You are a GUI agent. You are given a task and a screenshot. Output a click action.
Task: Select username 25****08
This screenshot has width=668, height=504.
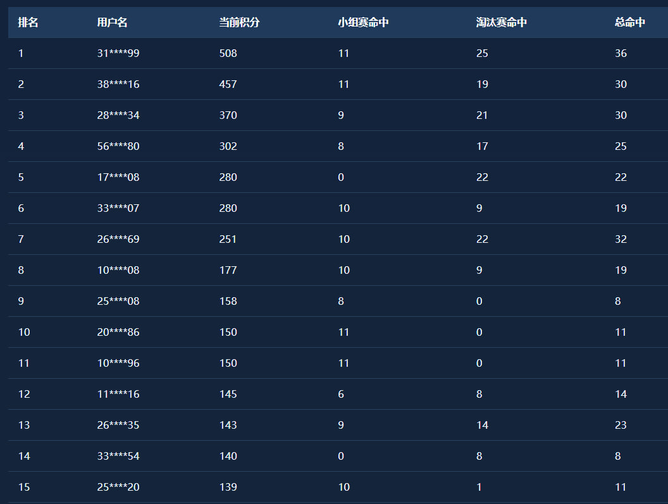[118, 301]
